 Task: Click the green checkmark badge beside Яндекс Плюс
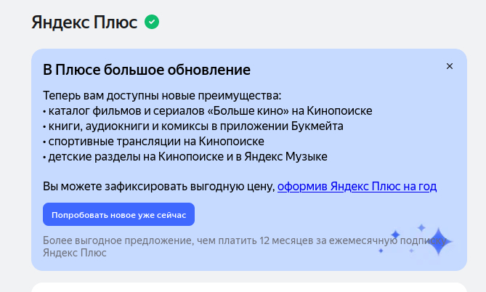[x=152, y=22]
